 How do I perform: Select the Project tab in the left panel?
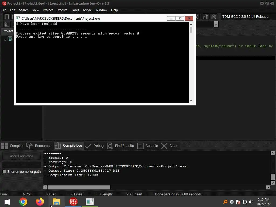[x=8, y=31]
